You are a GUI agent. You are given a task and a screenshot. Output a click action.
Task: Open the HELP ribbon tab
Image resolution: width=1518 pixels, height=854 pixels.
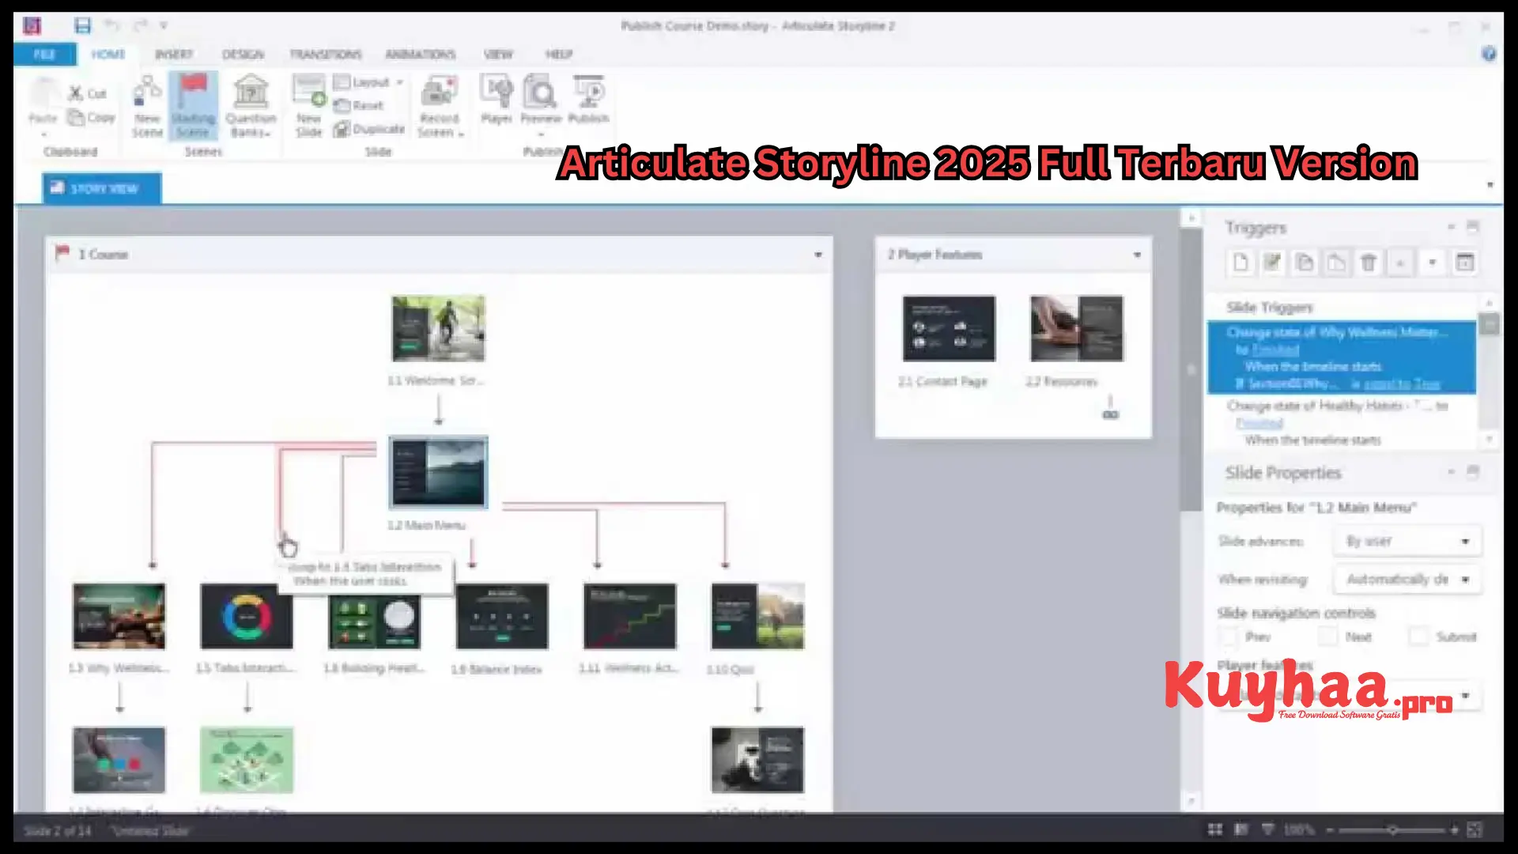[559, 54]
